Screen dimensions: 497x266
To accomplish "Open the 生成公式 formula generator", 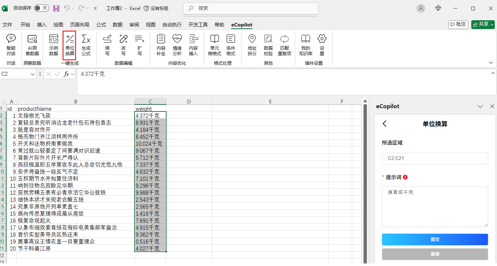I will coord(86,45).
